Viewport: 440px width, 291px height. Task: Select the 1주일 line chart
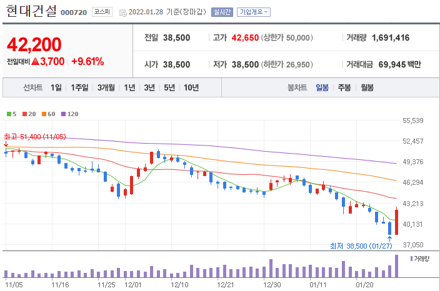click(x=80, y=88)
